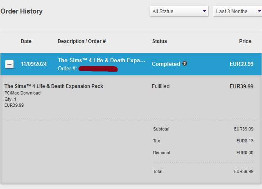Click the Date column header

click(x=26, y=41)
